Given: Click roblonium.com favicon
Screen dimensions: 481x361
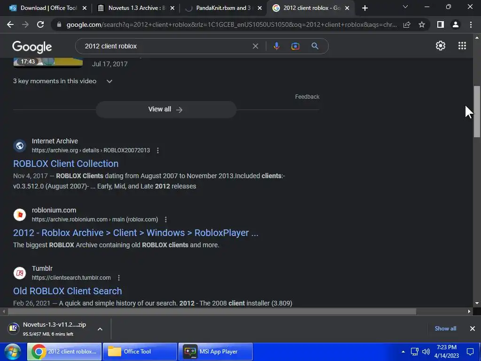Looking at the screenshot, I should pyautogui.click(x=20, y=214).
